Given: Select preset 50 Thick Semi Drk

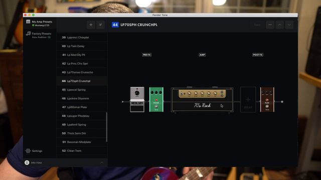Looking at the screenshot, I should point(82,133).
